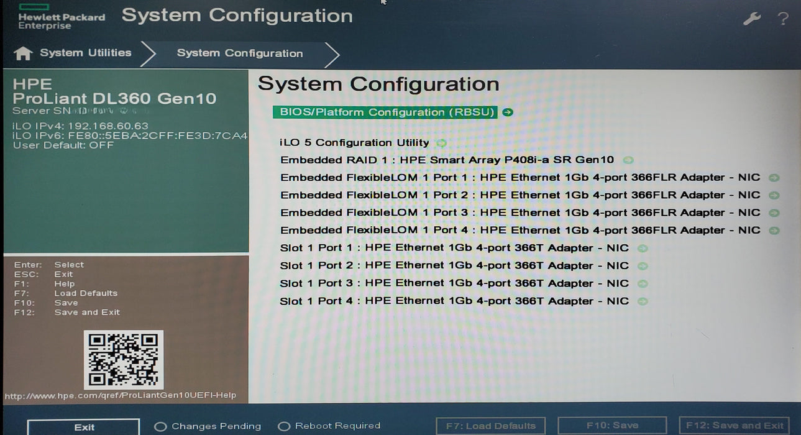This screenshot has height=435, width=801.
Task: Open the question mark help icon
Action: 783,19
